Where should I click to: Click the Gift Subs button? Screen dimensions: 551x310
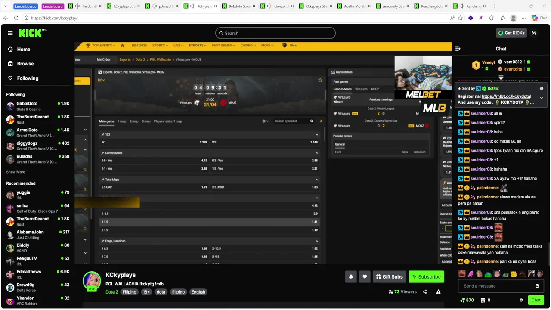(x=389, y=277)
